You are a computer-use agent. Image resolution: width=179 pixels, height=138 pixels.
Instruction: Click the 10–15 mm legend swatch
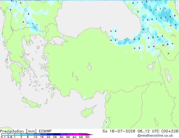click(37, 134)
